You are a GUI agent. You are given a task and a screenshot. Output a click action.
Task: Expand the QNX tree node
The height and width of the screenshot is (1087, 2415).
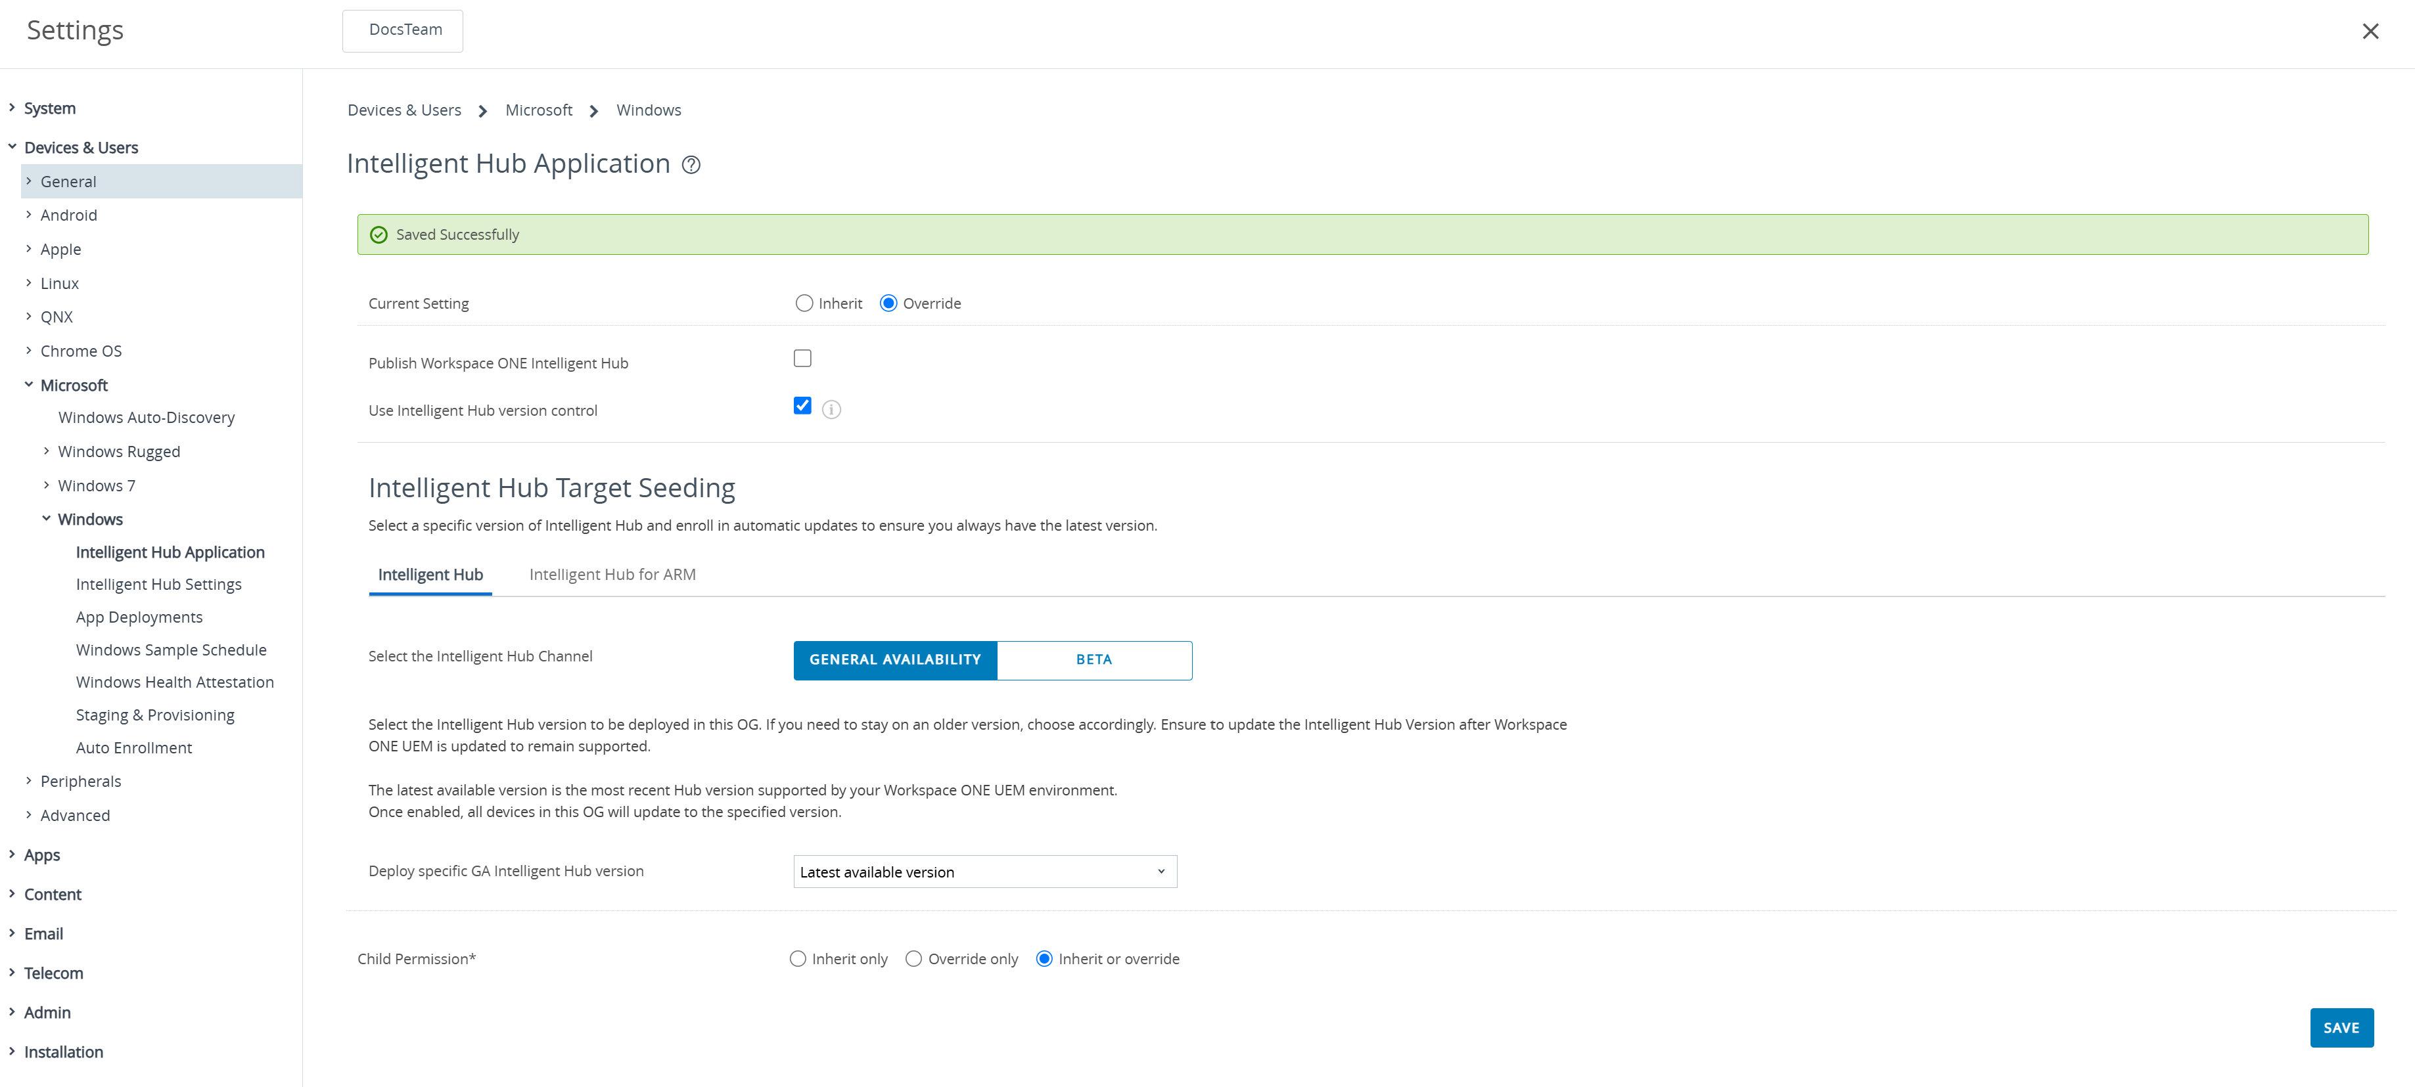28,317
